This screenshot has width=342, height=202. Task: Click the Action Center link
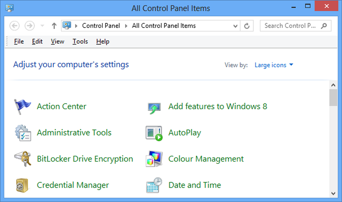tap(62, 106)
